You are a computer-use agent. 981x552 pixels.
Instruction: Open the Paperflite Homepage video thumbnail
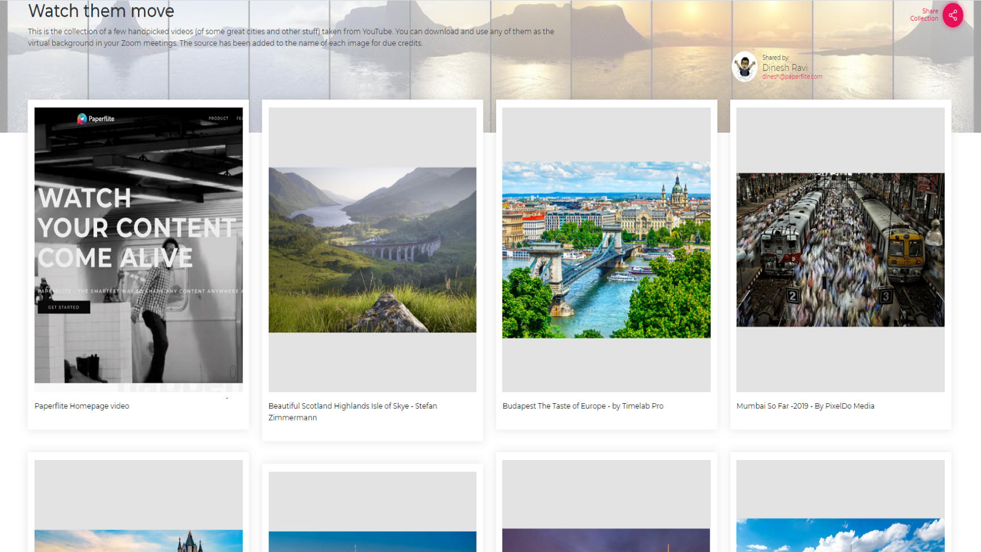point(139,249)
